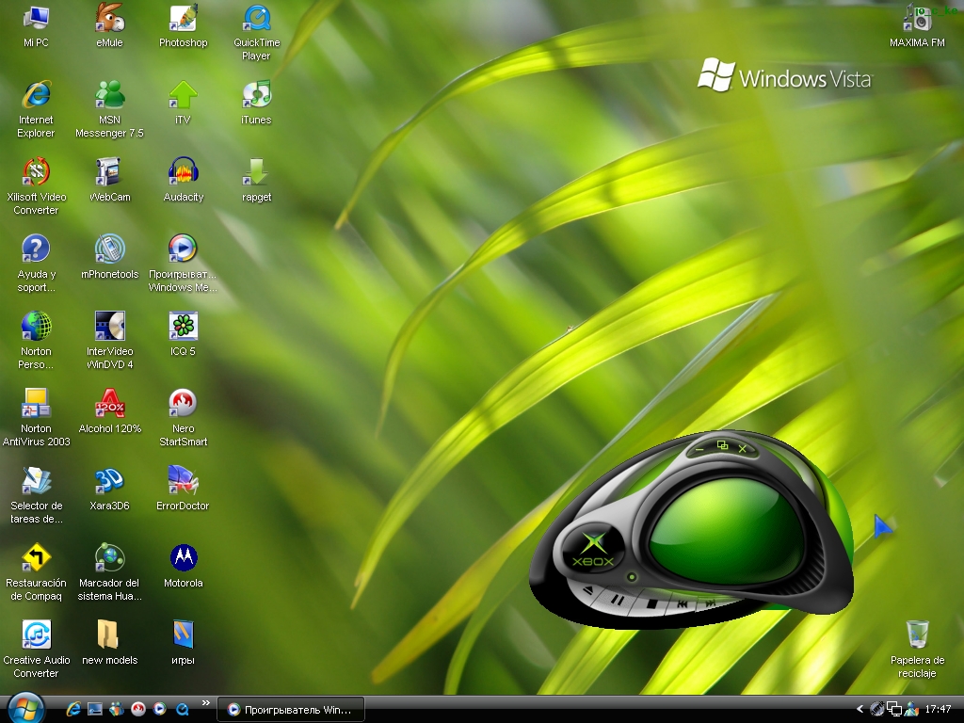
Task: Select the Audacity headphones icon
Action: [x=184, y=172]
